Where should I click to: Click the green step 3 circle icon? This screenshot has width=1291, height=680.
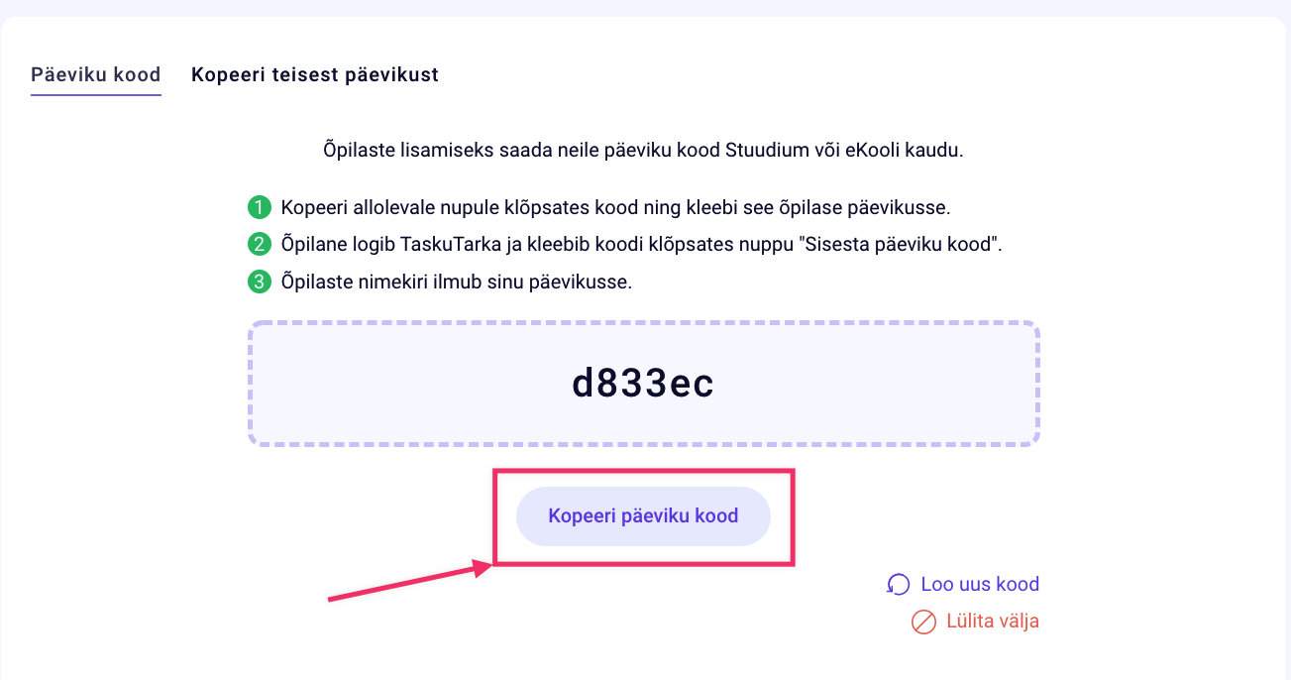click(x=259, y=282)
